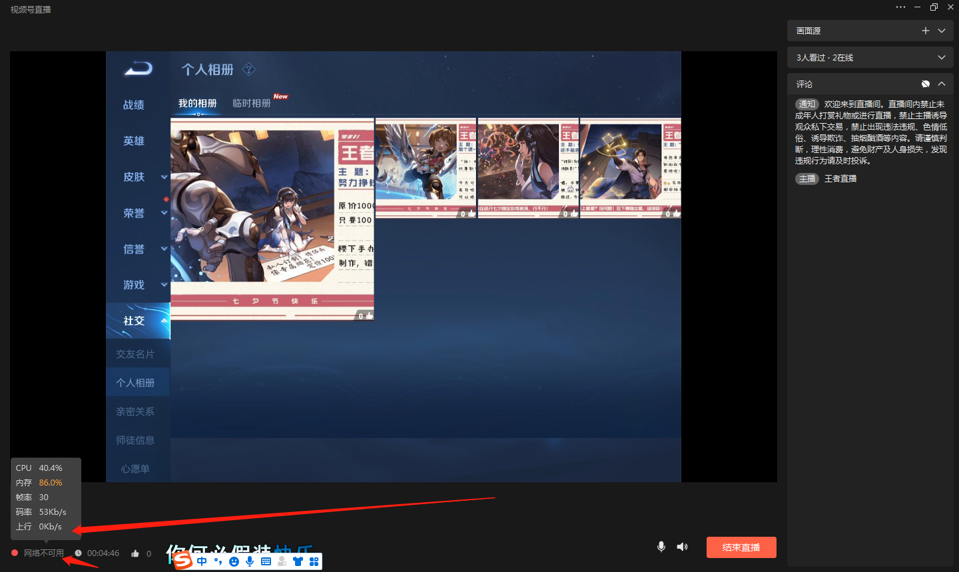Screen dimensions: 959x572
Task: Click the 王者直播 comment text
Action: point(840,178)
